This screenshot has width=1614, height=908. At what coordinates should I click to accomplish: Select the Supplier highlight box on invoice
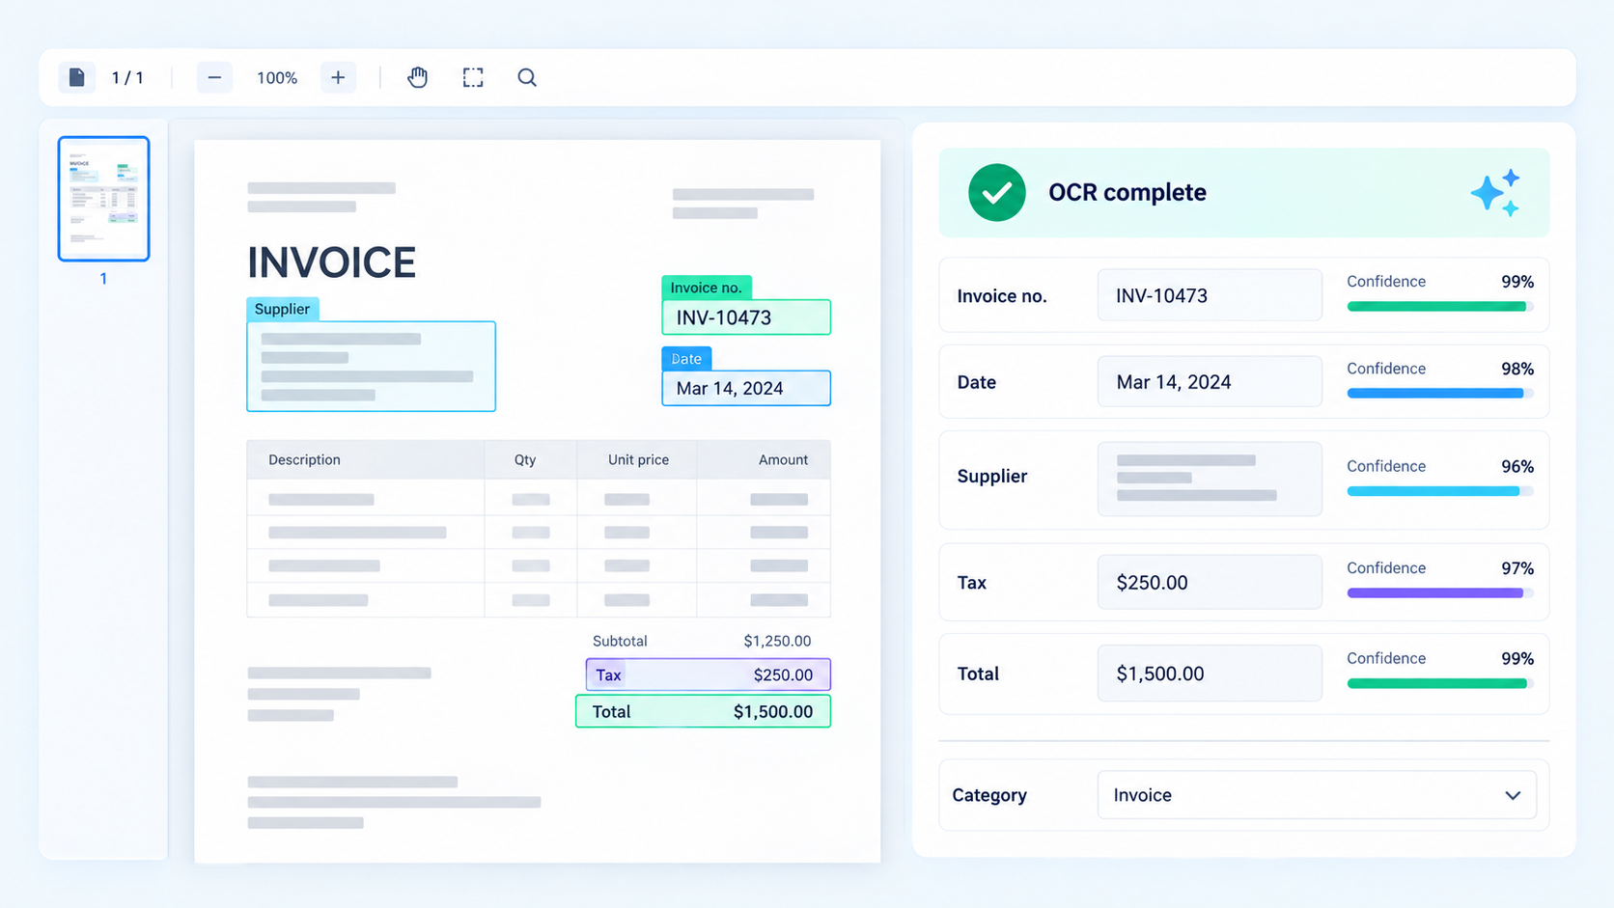click(371, 367)
